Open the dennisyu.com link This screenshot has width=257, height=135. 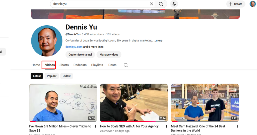click(74, 47)
